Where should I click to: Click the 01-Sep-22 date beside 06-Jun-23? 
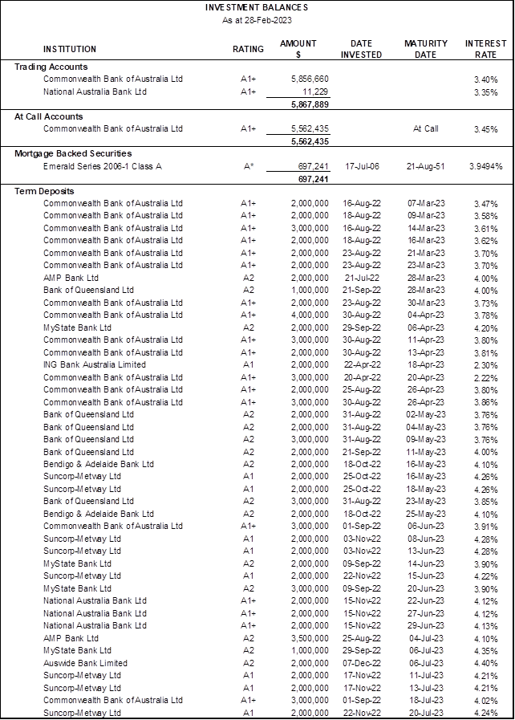[x=362, y=527]
